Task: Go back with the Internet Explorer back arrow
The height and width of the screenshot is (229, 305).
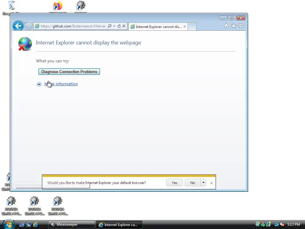Action: pos(18,26)
